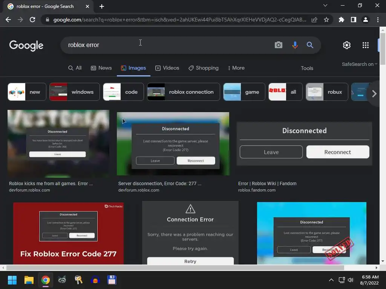The image size is (386, 289).
Task: Open the keys taskbar app
Action: click(x=78, y=280)
